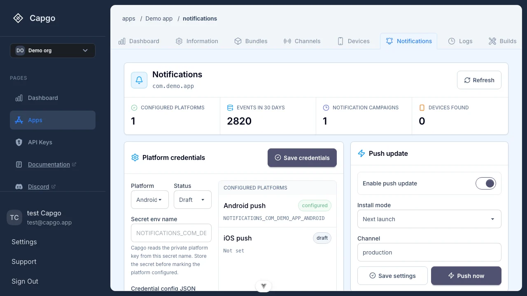Screen dimensions: 527x296
Task: Open the Demo org selector dropdown
Action: click(53, 51)
